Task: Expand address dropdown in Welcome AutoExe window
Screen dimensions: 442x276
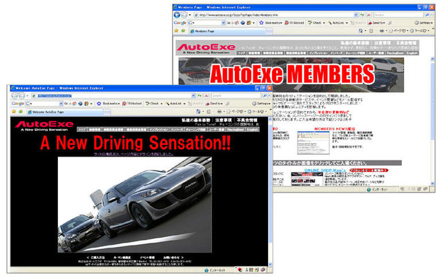Action: click(x=193, y=96)
